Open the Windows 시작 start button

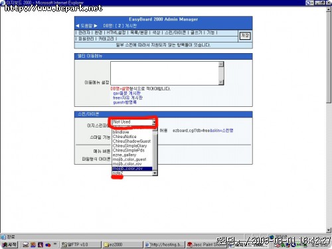9,244
